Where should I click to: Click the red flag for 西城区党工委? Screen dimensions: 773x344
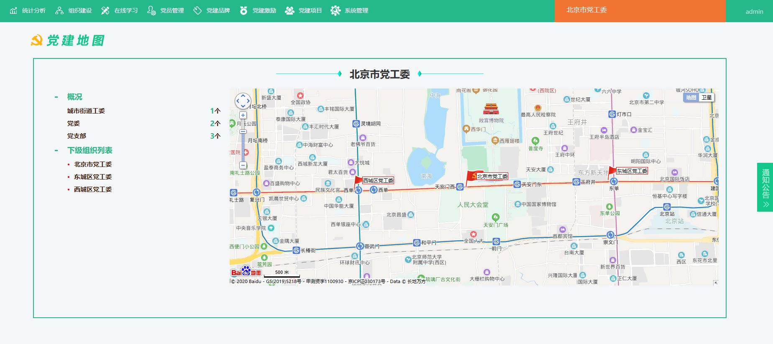point(358,182)
